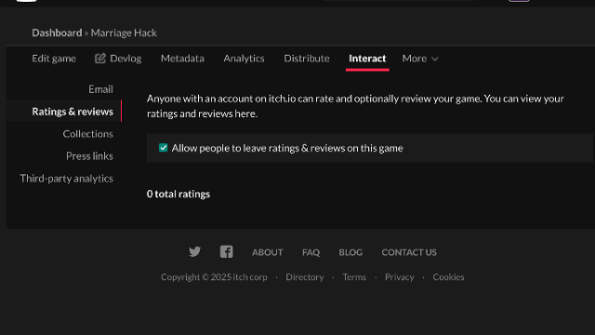This screenshot has width=595, height=335.
Task: Open Marriage Hack breadcrumb link
Action: [124, 33]
